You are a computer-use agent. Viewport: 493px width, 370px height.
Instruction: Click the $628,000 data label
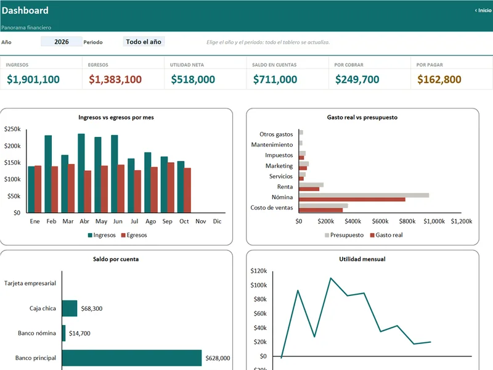click(218, 358)
